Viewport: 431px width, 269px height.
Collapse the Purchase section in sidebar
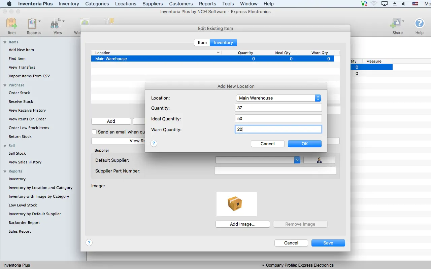click(x=5, y=85)
